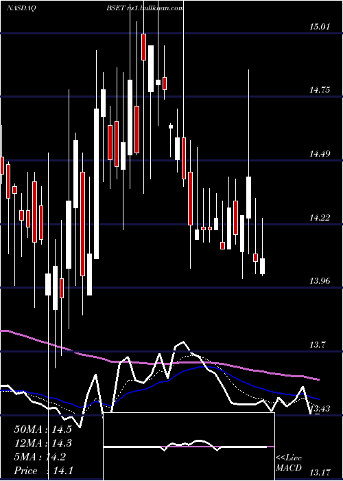
Task: Click the 14.75 price axis label
Action: 320,90
